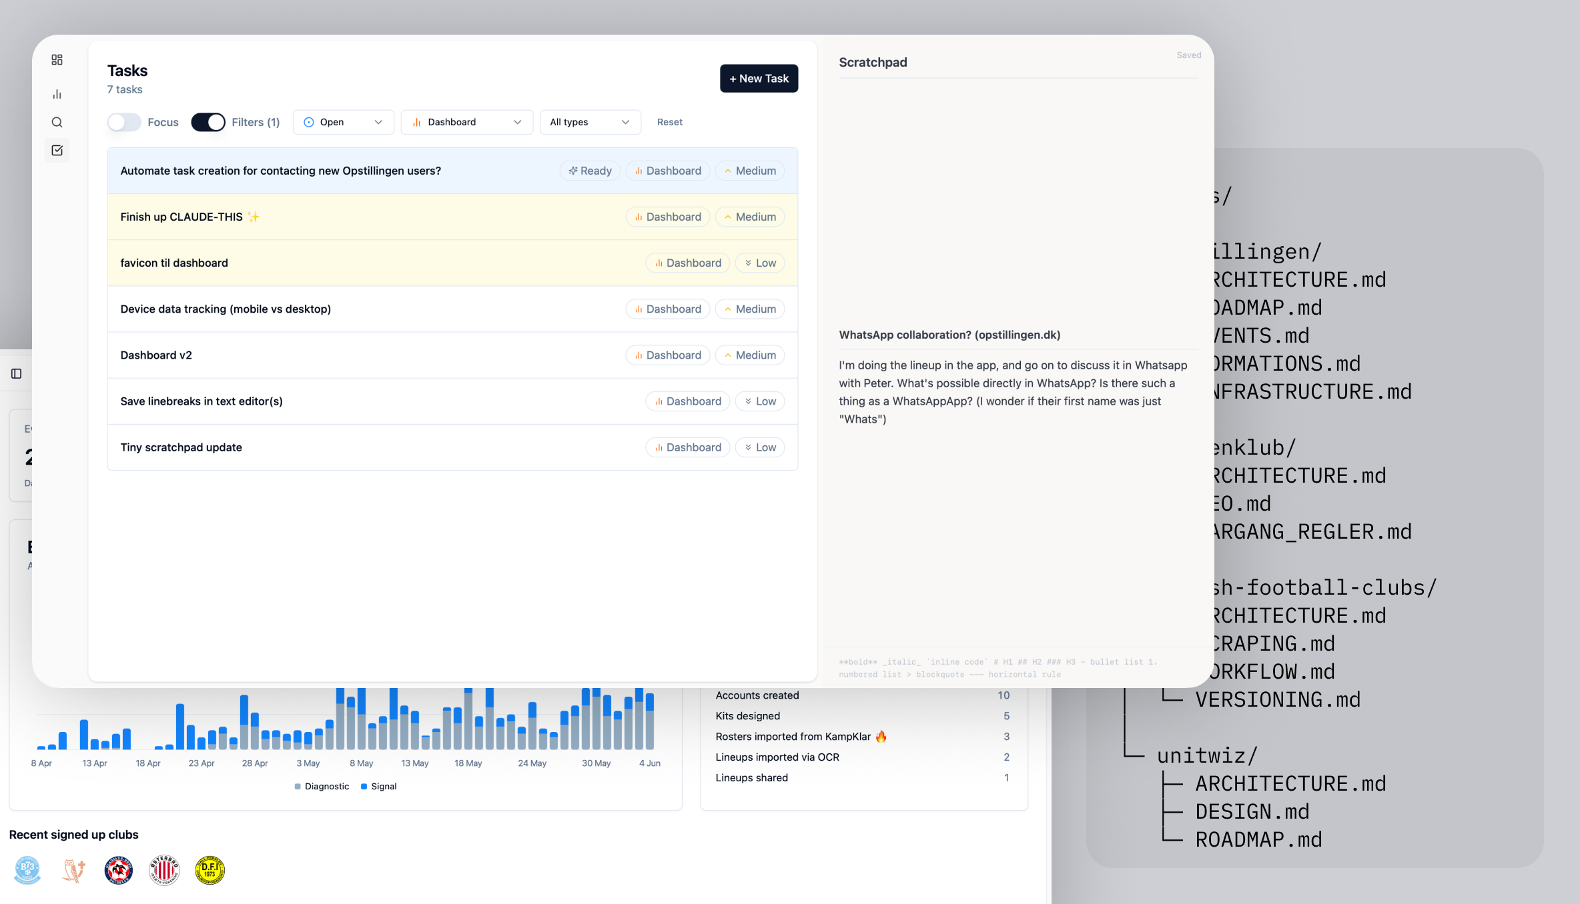
Task: Click the Saved status indicator
Action: coord(1188,55)
